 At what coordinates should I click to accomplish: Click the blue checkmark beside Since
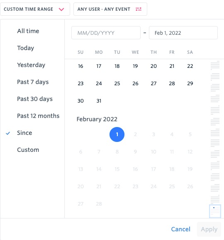(8, 133)
